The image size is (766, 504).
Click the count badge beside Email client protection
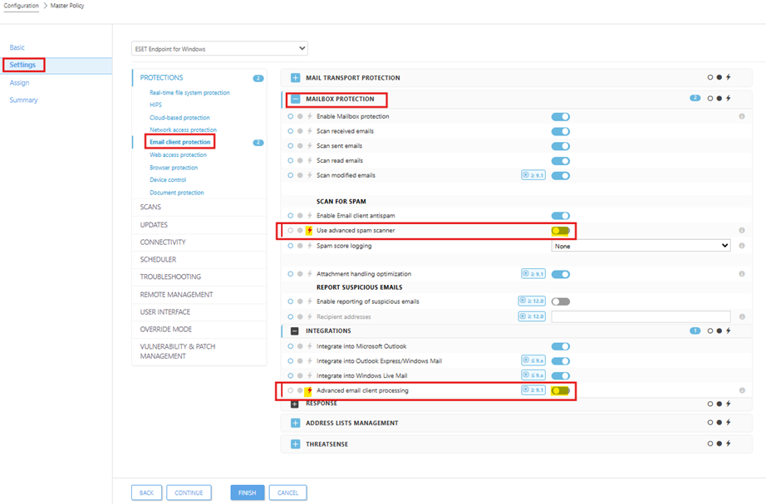point(258,143)
